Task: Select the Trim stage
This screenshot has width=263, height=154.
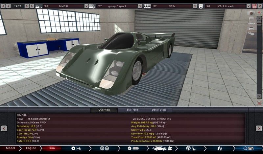Action: click(51, 148)
